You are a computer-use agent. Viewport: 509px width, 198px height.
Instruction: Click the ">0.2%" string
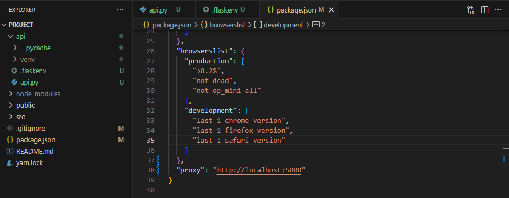[x=207, y=71]
